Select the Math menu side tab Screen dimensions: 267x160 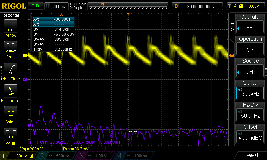point(232,27)
